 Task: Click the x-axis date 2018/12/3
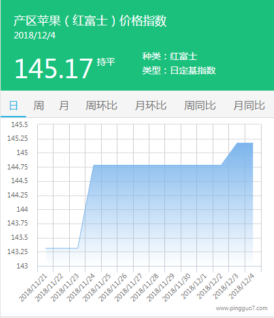(x=226, y=287)
